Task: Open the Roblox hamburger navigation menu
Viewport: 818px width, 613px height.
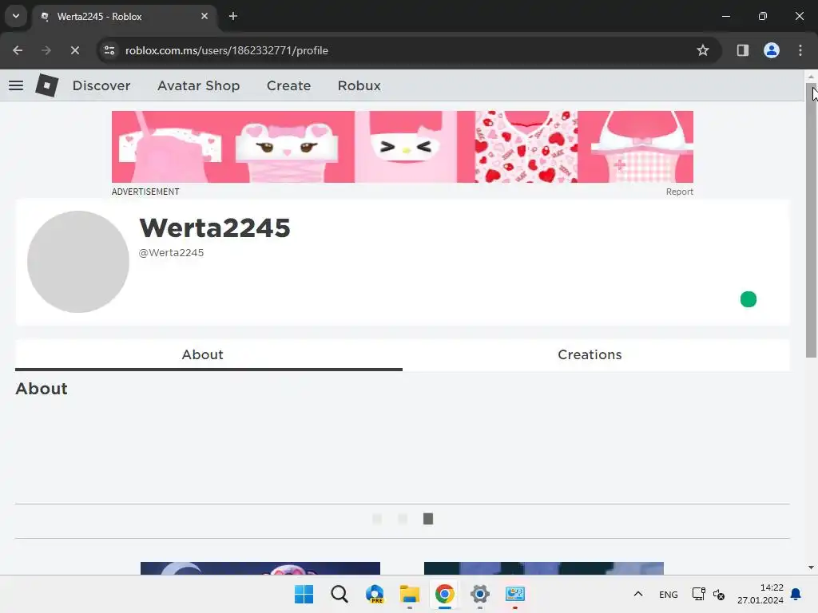Action: [16, 85]
